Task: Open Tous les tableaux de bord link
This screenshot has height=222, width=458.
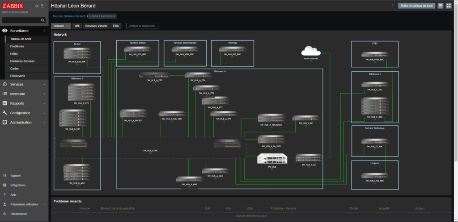Action: 68,16
